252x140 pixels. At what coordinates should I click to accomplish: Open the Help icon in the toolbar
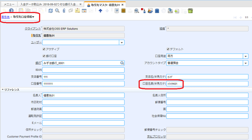pyautogui.click(x=11, y=11)
